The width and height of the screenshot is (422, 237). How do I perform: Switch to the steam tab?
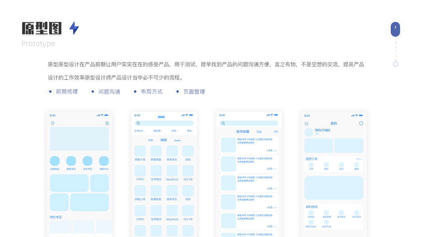177,140
